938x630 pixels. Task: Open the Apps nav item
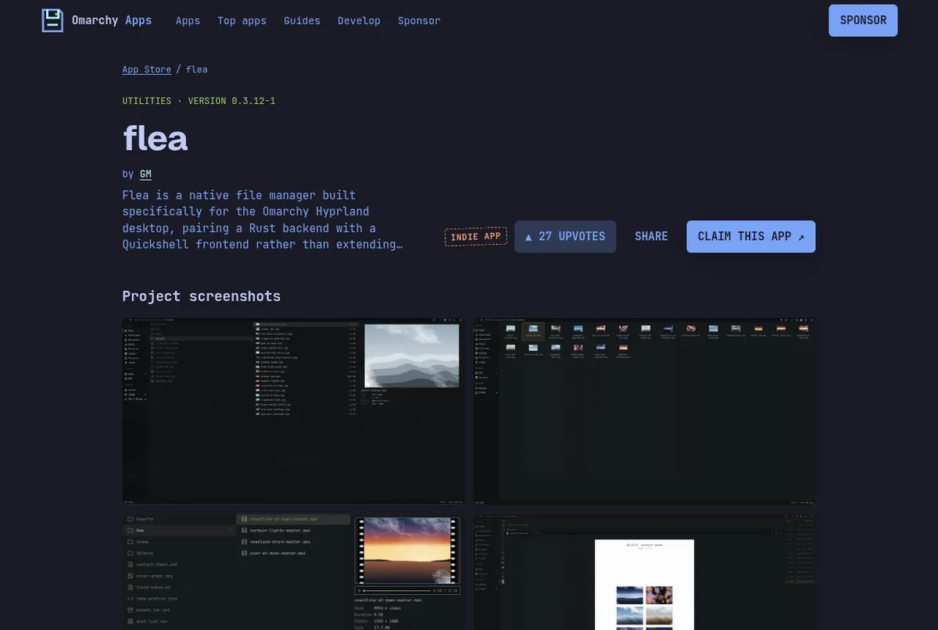click(188, 21)
